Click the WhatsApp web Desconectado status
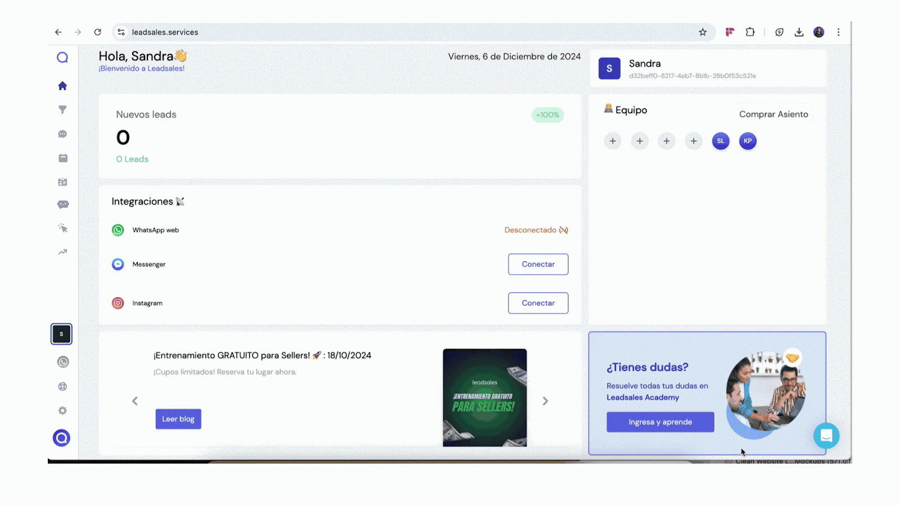Screen dimensions: 900x506 click(x=535, y=230)
